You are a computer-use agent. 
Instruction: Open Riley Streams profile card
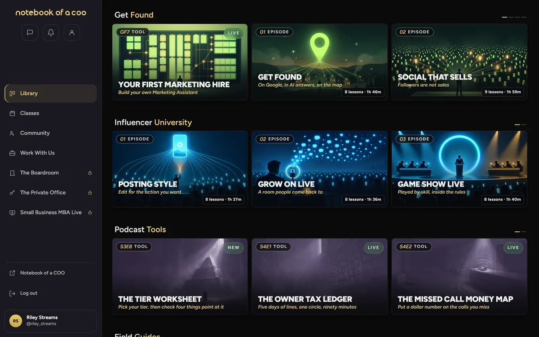[51, 321]
